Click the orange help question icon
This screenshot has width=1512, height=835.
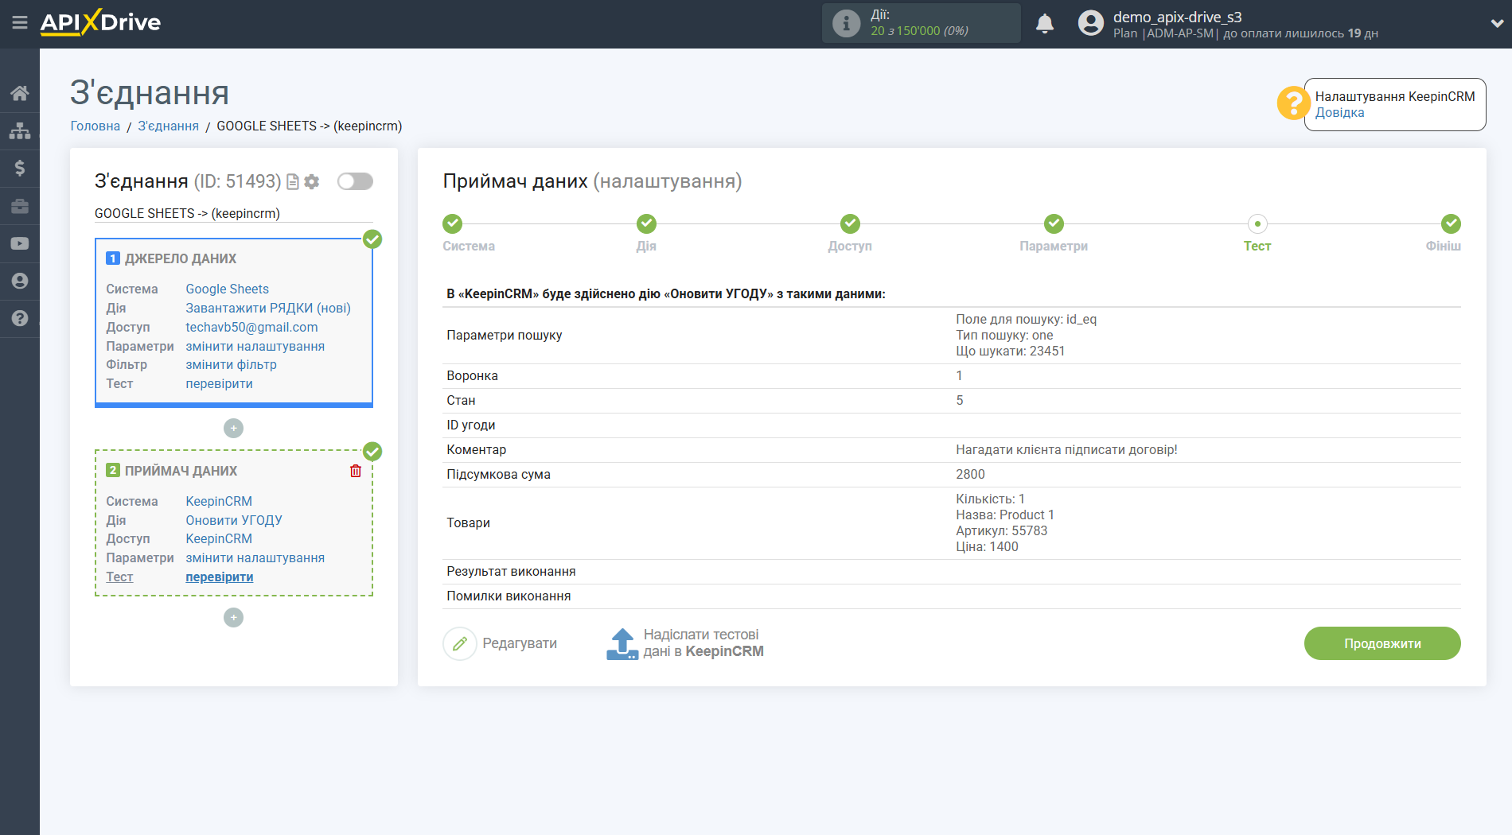click(1293, 103)
